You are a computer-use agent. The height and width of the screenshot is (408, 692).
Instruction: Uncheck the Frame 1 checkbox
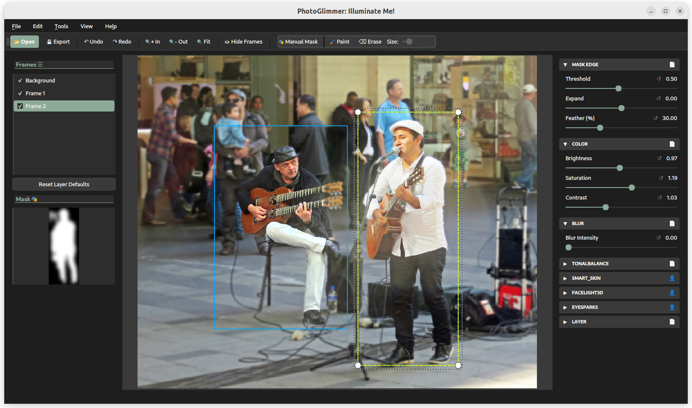(x=20, y=94)
